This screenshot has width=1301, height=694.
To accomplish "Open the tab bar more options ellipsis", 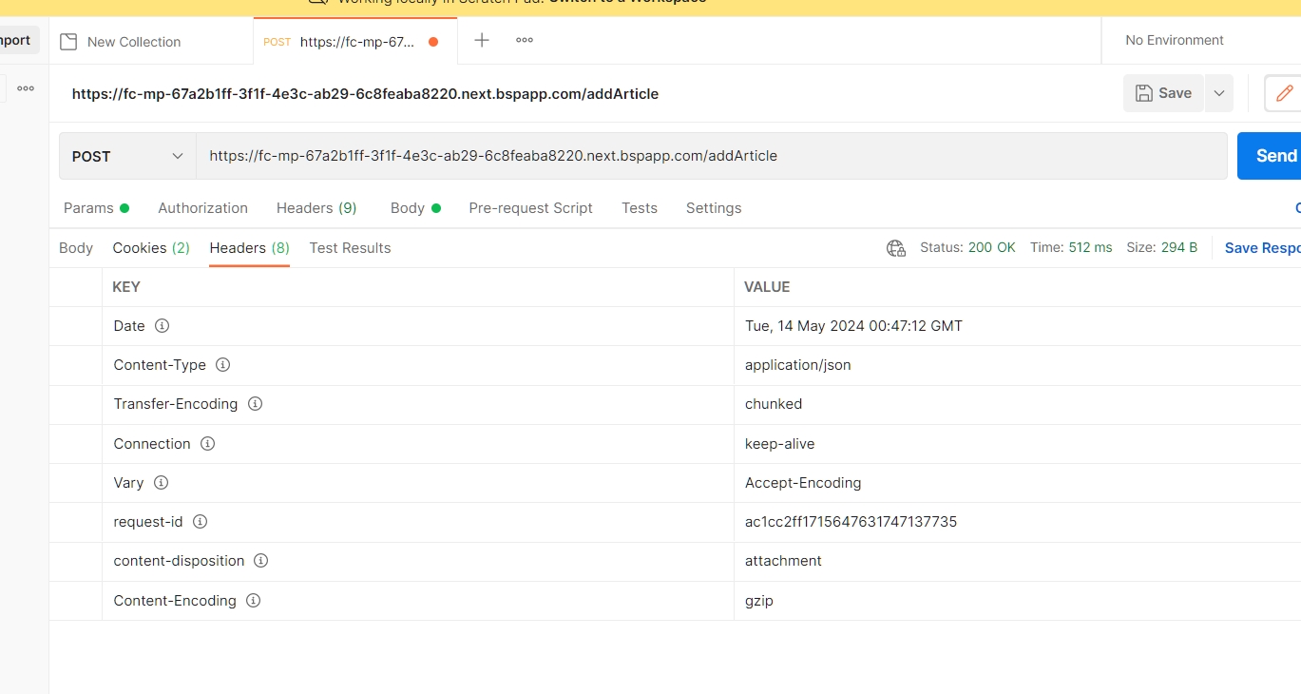I will tap(525, 40).
